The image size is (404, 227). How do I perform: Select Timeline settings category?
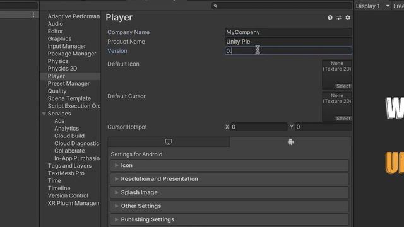59,188
